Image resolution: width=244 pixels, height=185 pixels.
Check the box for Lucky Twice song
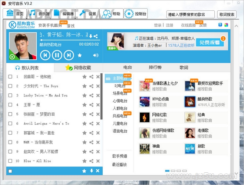pos(10,95)
